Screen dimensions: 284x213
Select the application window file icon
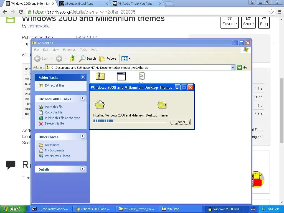coord(121,76)
